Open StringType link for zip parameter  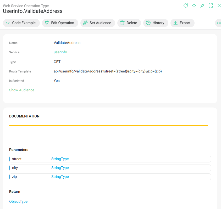pyautogui.click(x=60, y=177)
